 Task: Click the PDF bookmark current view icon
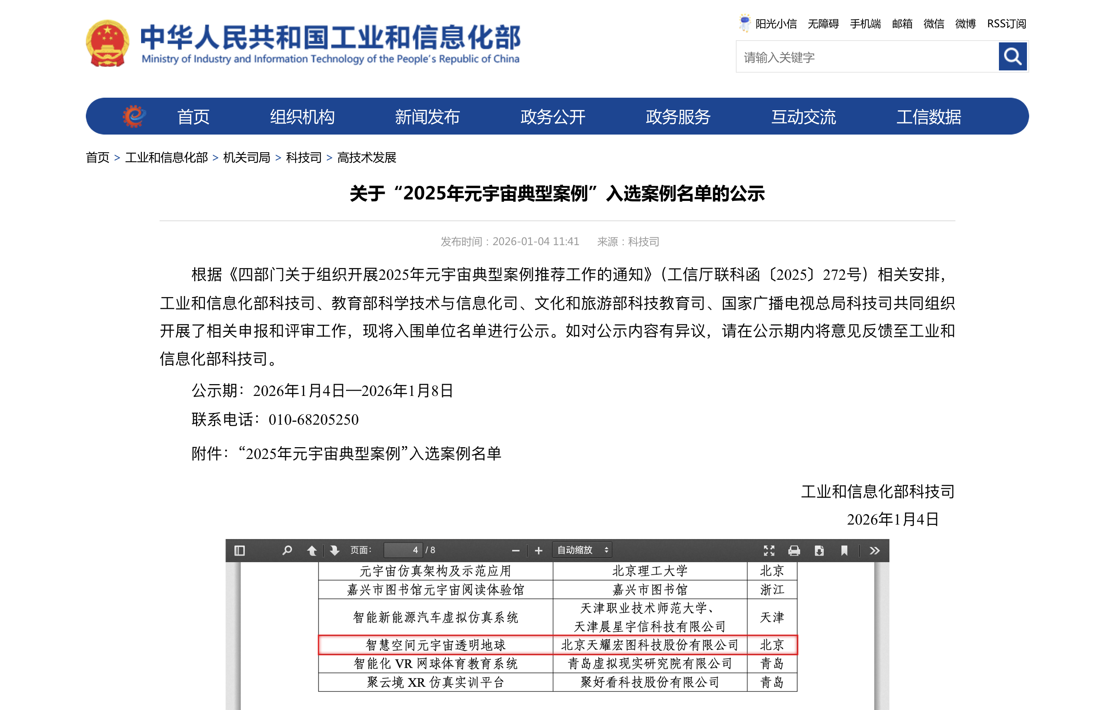844,550
